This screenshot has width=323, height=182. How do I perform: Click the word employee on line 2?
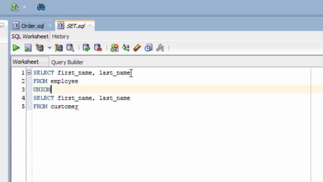(64, 81)
